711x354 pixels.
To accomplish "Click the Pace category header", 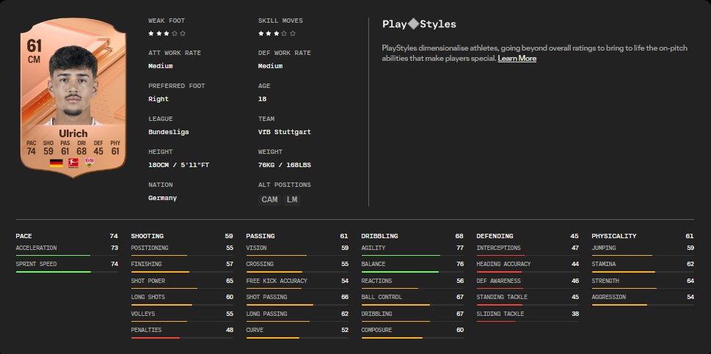I will coord(23,236).
